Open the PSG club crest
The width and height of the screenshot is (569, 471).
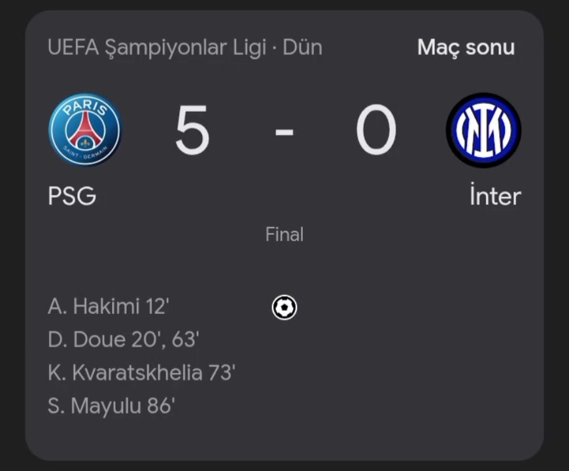[85, 130]
